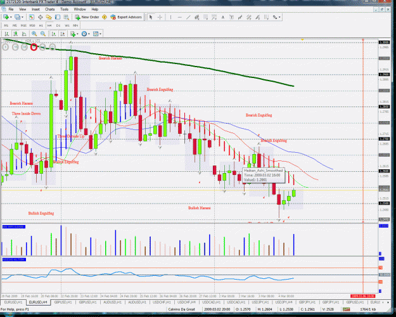
Task: Switch to MN timeframe
Action: coord(75,25)
